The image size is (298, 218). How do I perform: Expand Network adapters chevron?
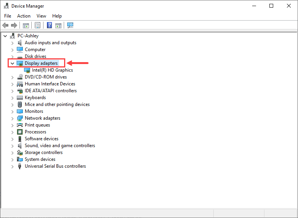[x=12, y=119]
